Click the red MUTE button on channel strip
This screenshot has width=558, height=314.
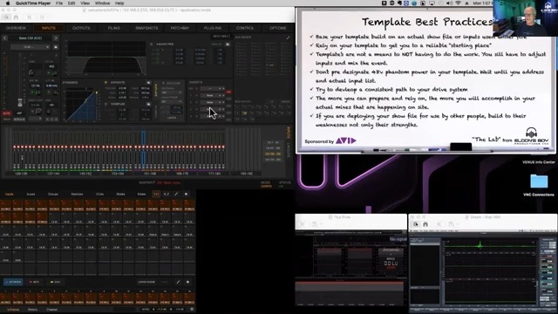click(x=6, y=113)
